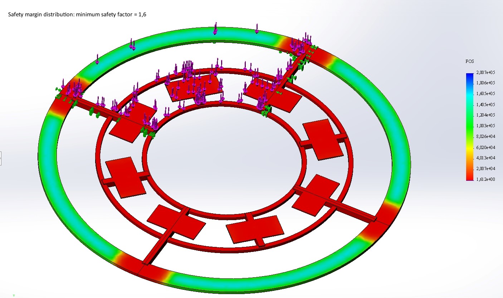503x298 pixels.
Task: Click the FOS rainbow color bar
Action: coord(469,125)
